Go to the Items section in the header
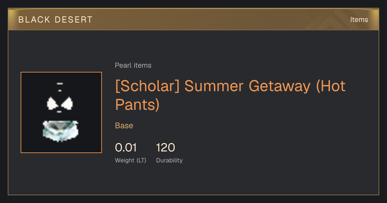This screenshot has height=203, width=387. tap(359, 20)
